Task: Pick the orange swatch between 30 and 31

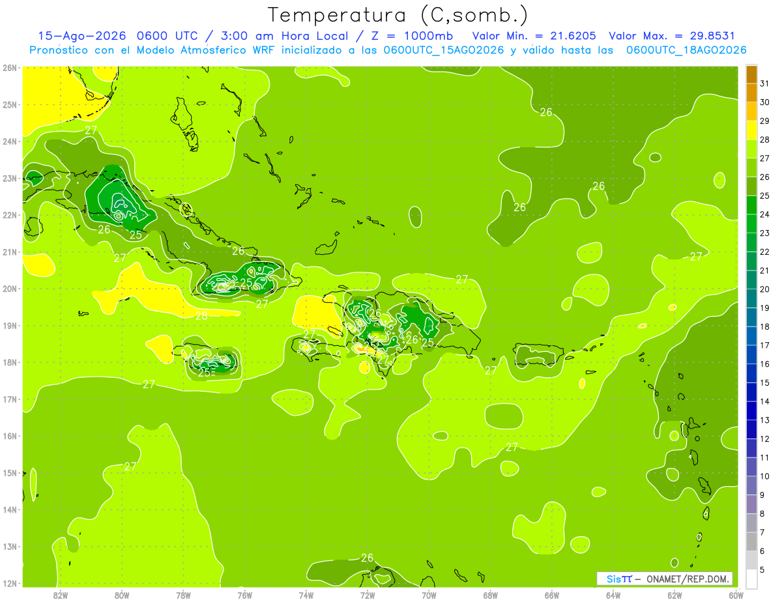Action: tap(751, 93)
